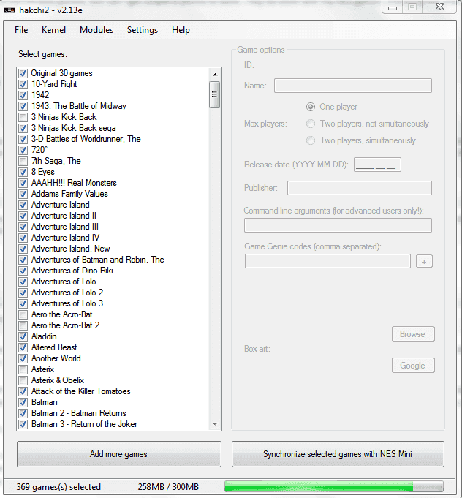Select Adventures of Batman and Robin, The

point(97,260)
